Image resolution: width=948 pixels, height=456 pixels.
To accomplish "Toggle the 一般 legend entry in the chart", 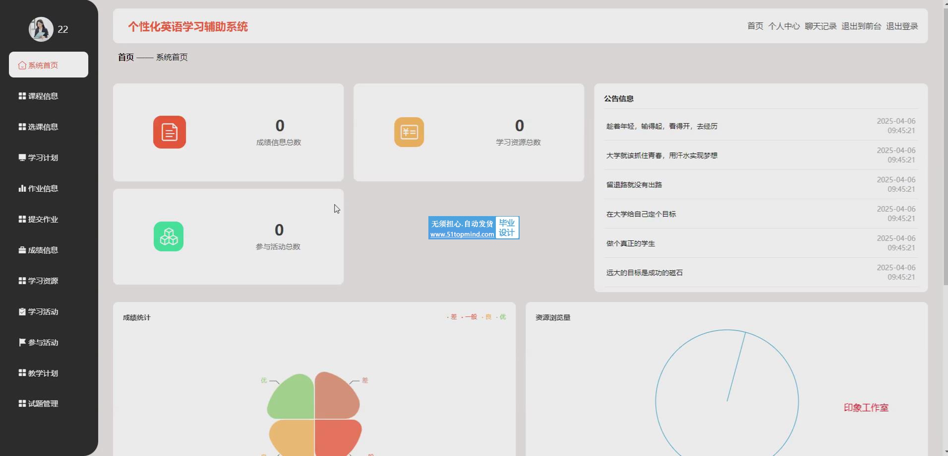I will [x=470, y=317].
